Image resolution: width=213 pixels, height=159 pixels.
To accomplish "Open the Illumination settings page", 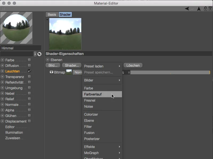I will 14,132.
